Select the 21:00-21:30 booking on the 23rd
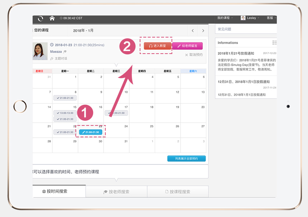Screen dimensions: 308x217 (x=91, y=132)
